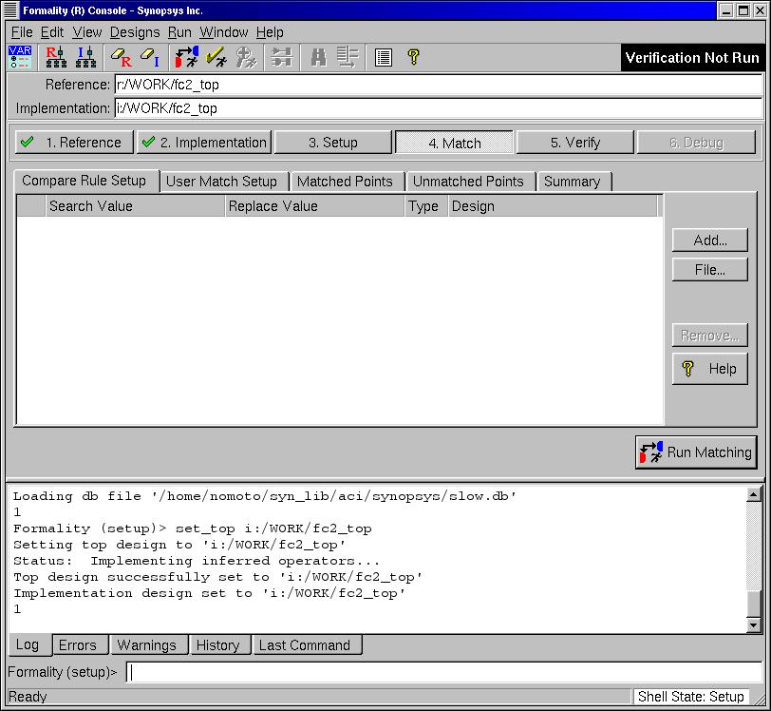Screen dimensions: 771x711
Task: Select step 4. Match
Action: pyautogui.click(x=454, y=143)
